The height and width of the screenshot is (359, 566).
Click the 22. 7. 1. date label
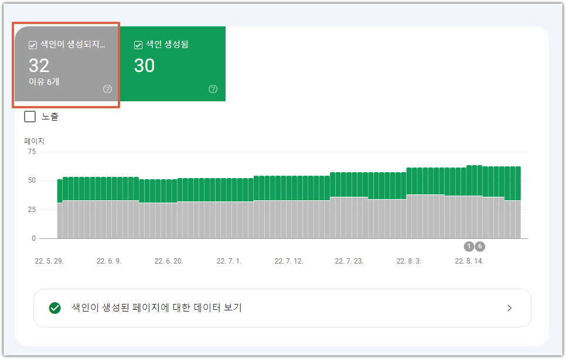(229, 261)
